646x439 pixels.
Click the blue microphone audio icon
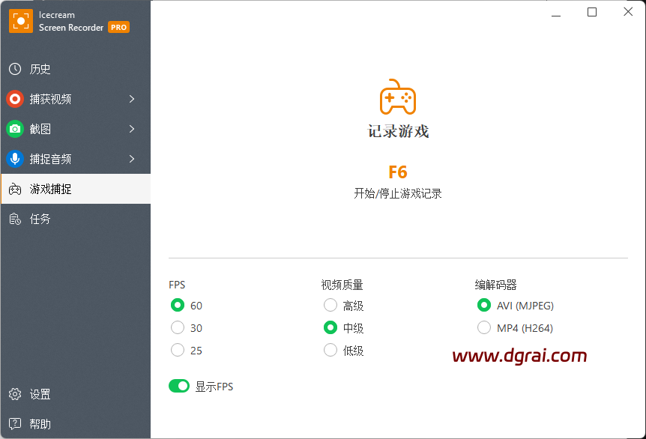pos(15,159)
